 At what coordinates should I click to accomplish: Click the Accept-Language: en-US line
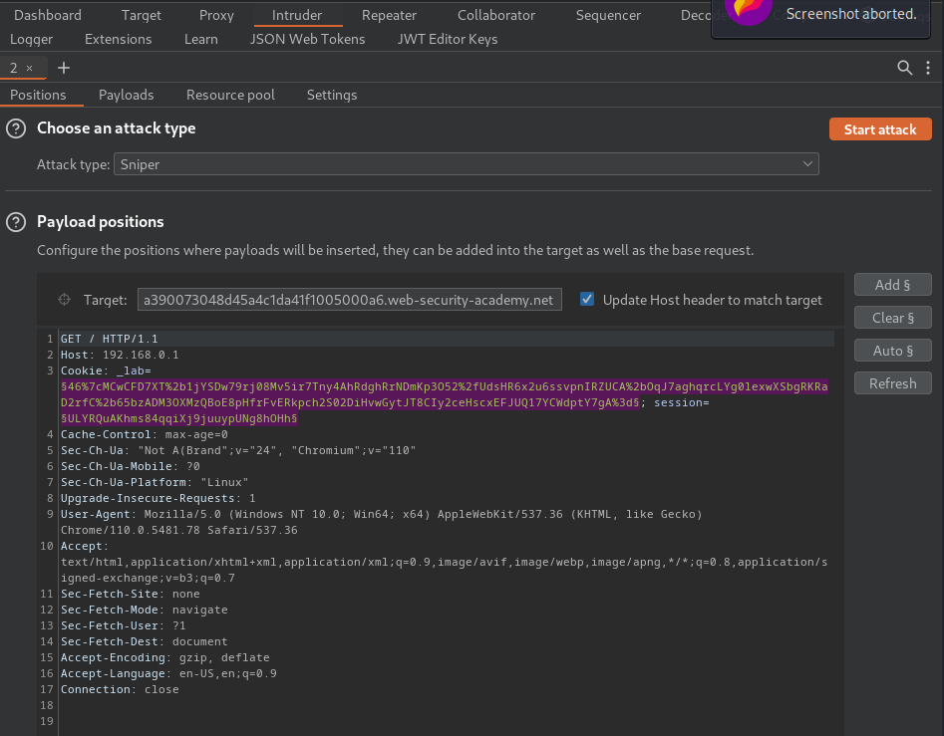pos(168,673)
